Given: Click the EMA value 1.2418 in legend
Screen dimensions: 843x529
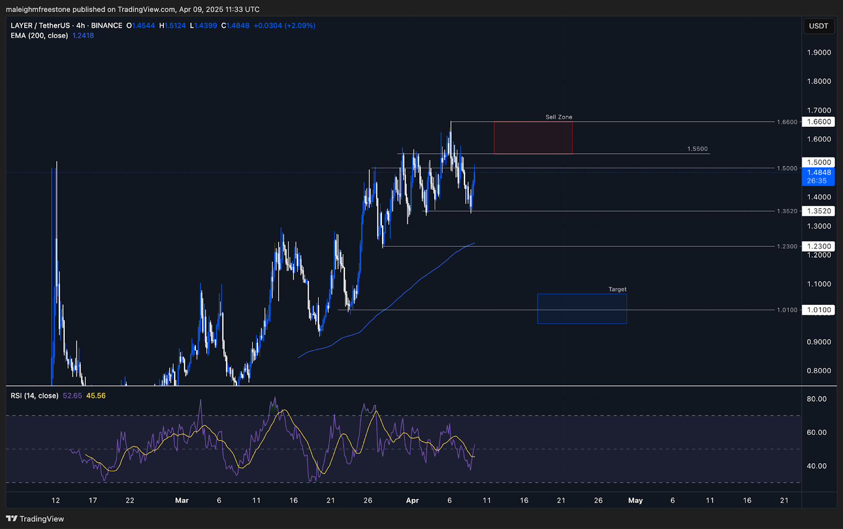Looking at the screenshot, I should [x=83, y=35].
